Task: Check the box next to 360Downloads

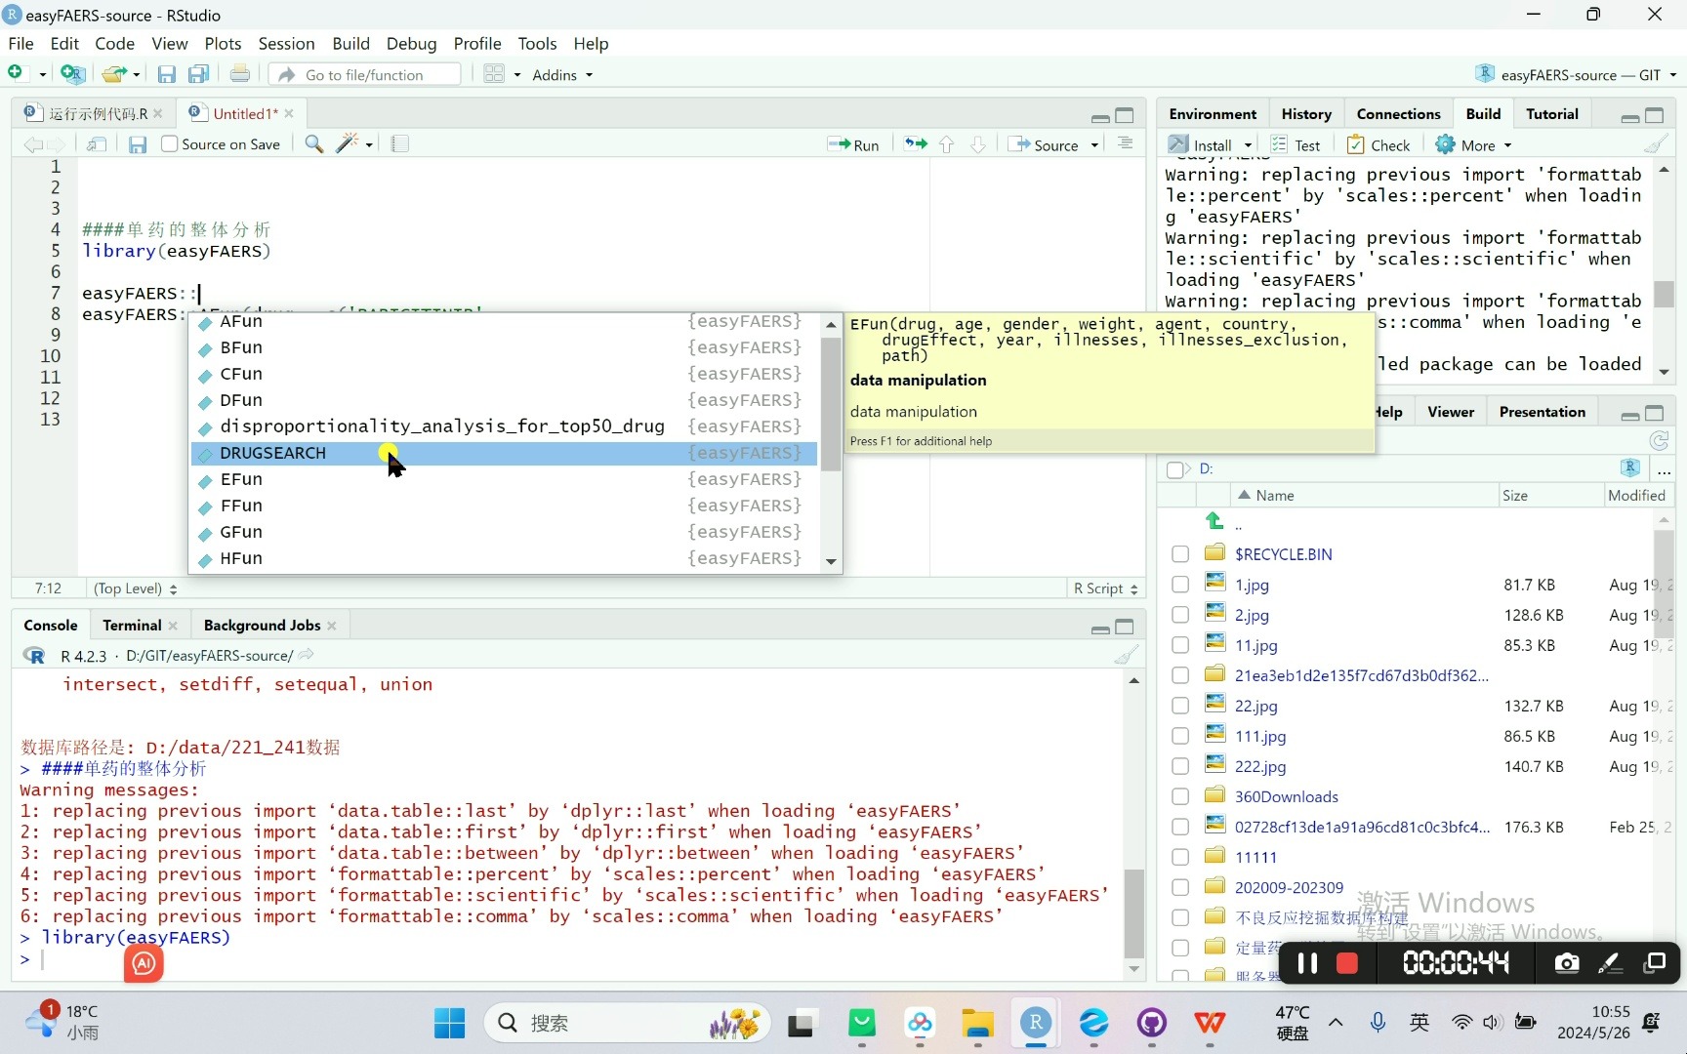Action: (x=1180, y=796)
